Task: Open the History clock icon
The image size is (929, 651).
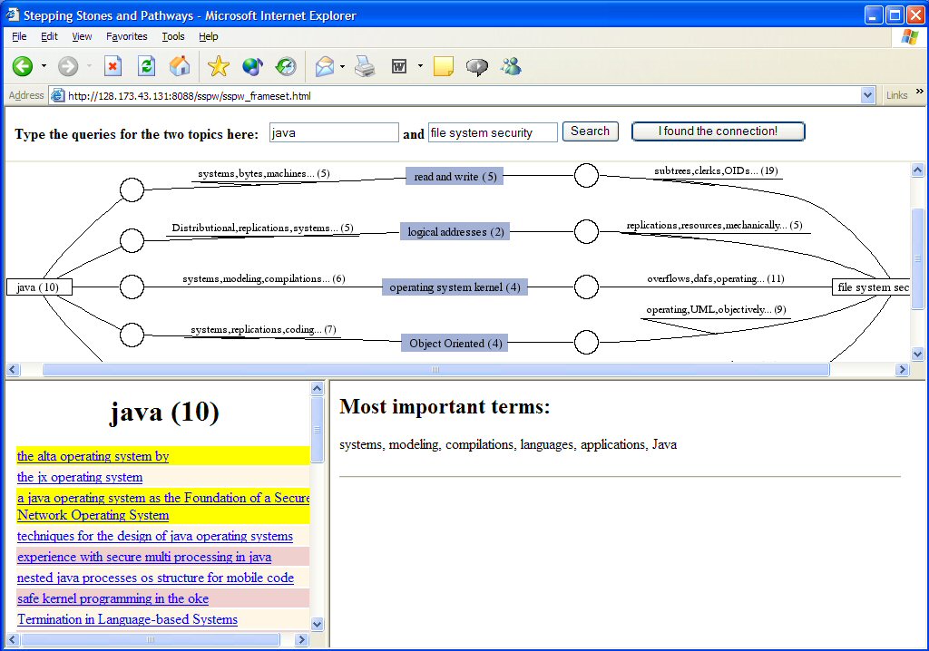Action: click(x=286, y=66)
